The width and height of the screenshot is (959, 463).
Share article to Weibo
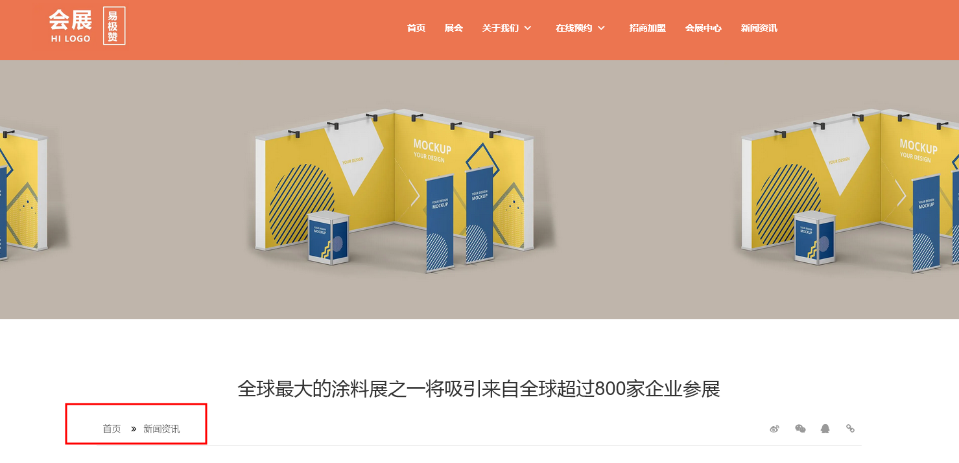[774, 429]
